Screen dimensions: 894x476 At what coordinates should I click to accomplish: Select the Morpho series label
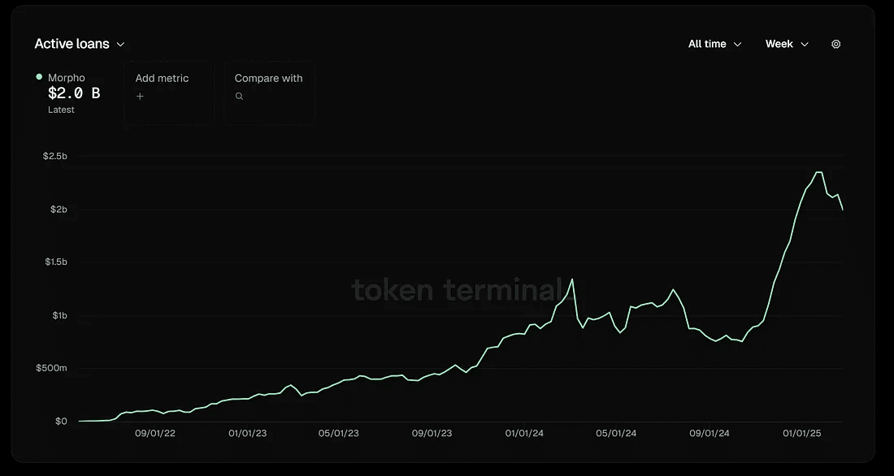(67, 78)
